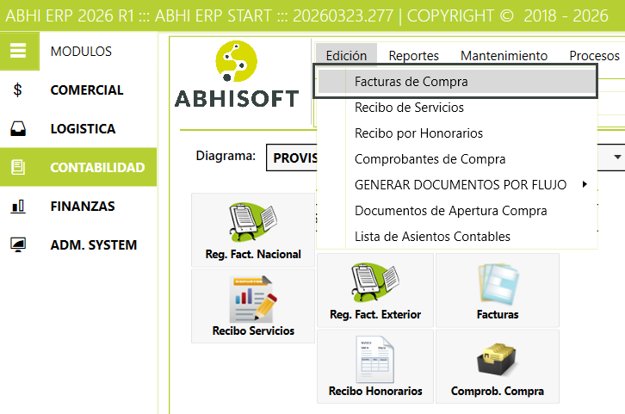Select the FINANZAS module
The width and height of the screenshot is (625, 414).
pyautogui.click(x=82, y=206)
